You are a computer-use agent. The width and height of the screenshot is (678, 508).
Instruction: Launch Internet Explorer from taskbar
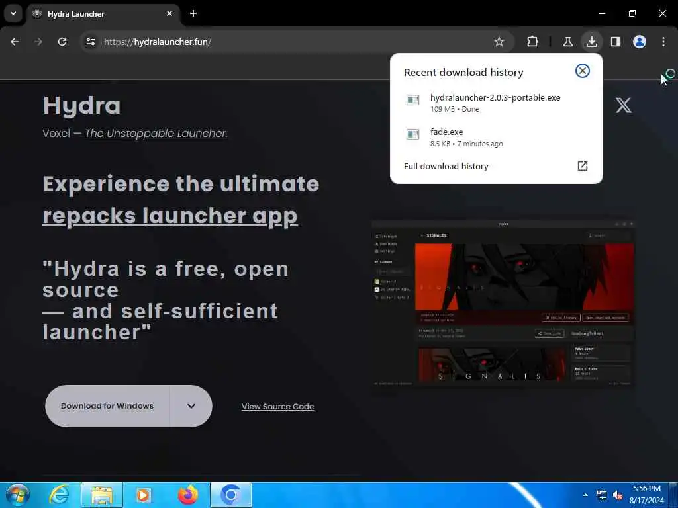(59, 495)
